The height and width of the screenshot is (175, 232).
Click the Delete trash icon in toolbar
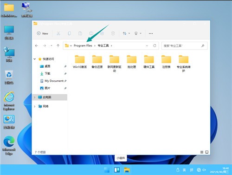coord(113,33)
